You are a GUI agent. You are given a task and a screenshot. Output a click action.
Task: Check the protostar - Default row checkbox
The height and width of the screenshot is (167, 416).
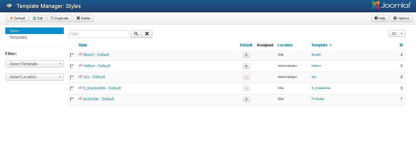pyautogui.click(x=72, y=100)
